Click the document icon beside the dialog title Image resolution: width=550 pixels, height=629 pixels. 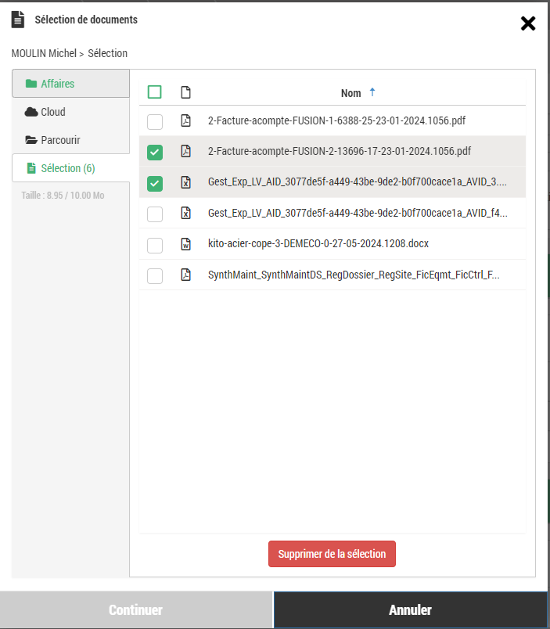point(18,20)
